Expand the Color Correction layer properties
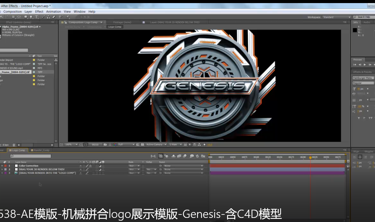375x222 pixels. tap(2, 166)
